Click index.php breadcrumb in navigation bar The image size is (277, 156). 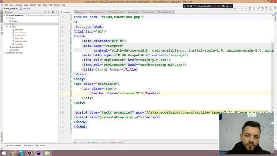[25, 9]
